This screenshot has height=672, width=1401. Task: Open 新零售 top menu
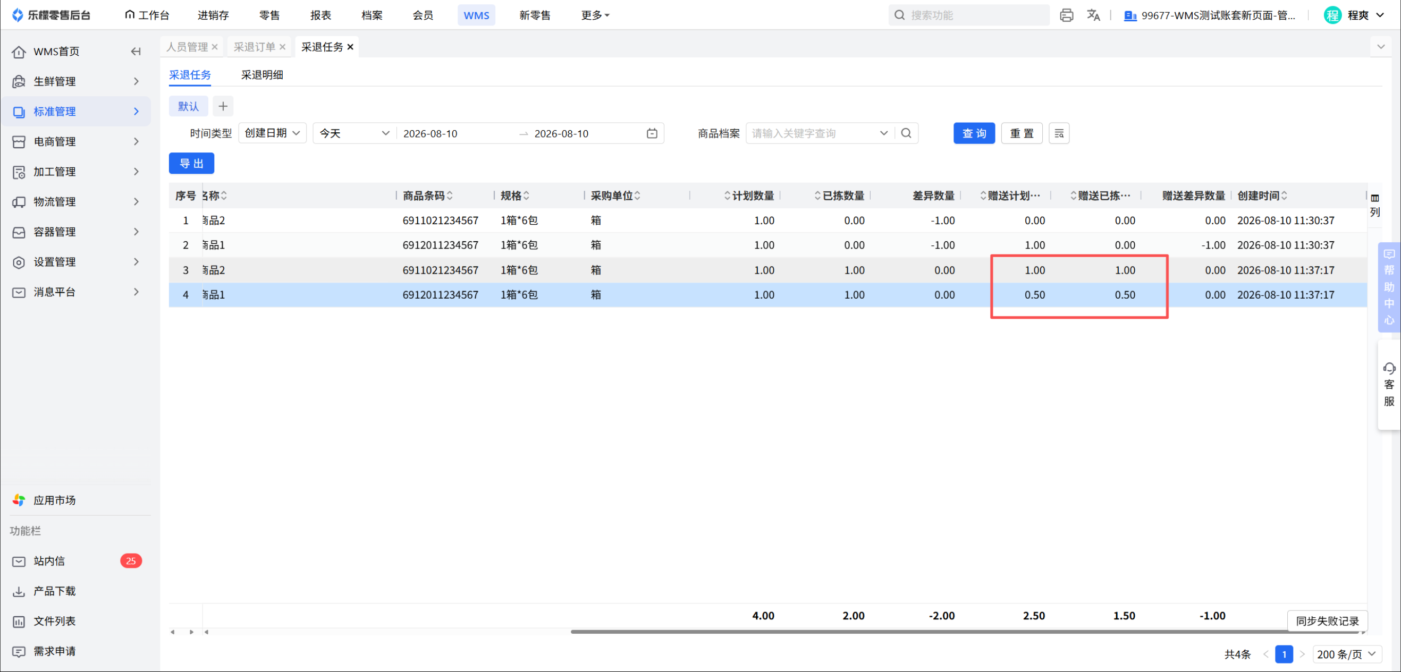pyautogui.click(x=535, y=15)
